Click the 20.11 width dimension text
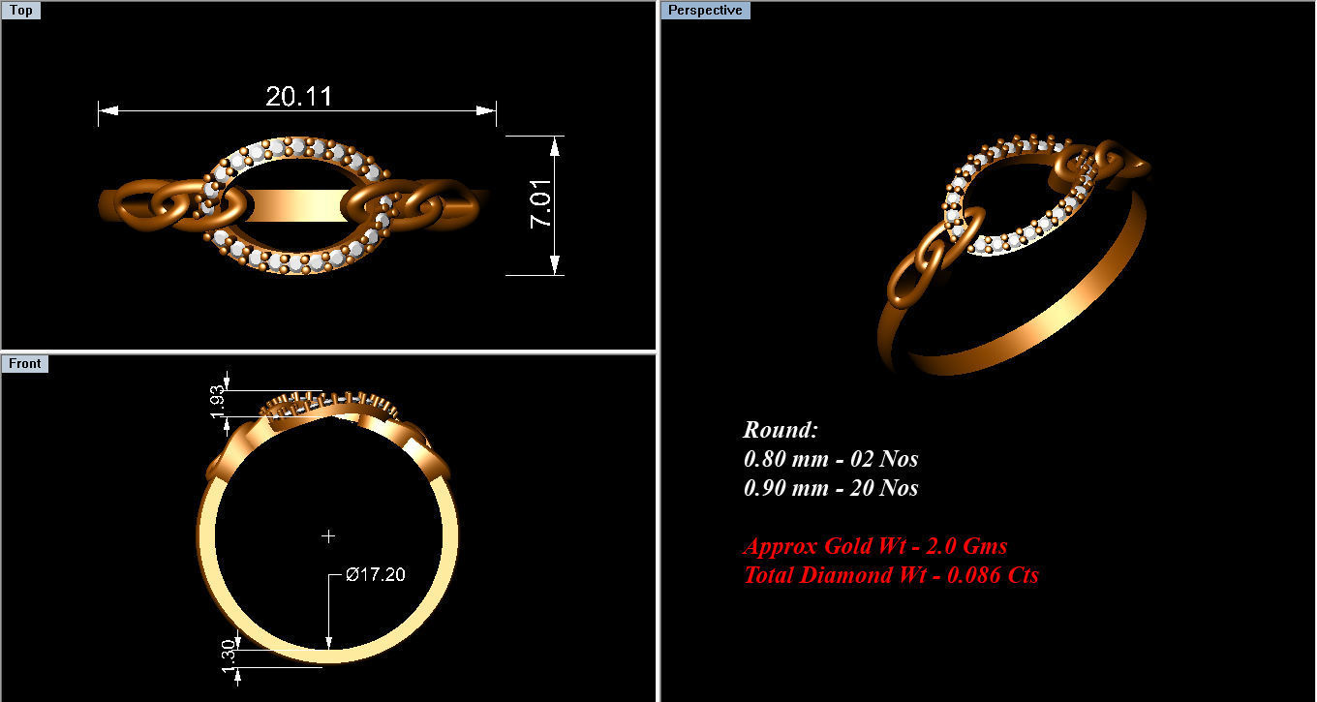The image size is (1317, 702). (x=299, y=96)
